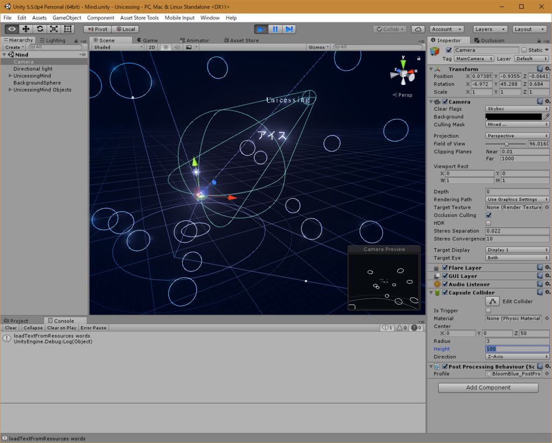Click the Hierarchy search field
The image size is (552, 443).
56,47
